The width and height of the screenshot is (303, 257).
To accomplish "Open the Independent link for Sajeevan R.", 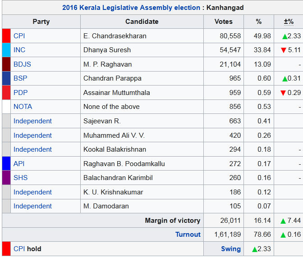I will (x=32, y=121).
